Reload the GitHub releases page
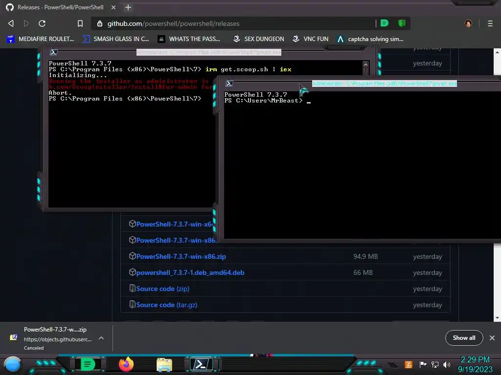Screen dimensions: 501x375 click(x=42, y=23)
